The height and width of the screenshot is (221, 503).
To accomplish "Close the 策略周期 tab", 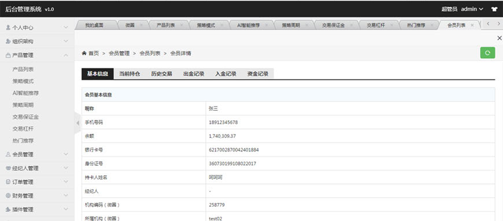I will [307, 25].
